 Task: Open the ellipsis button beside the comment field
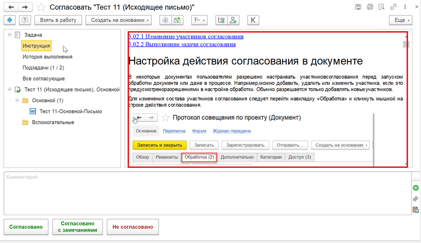pyautogui.click(x=416, y=177)
